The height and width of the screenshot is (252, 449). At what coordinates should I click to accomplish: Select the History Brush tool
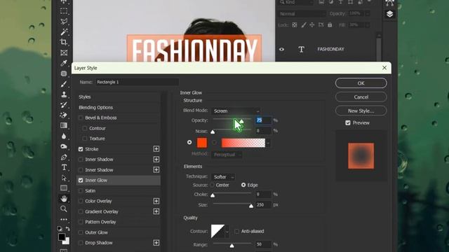click(x=64, y=105)
